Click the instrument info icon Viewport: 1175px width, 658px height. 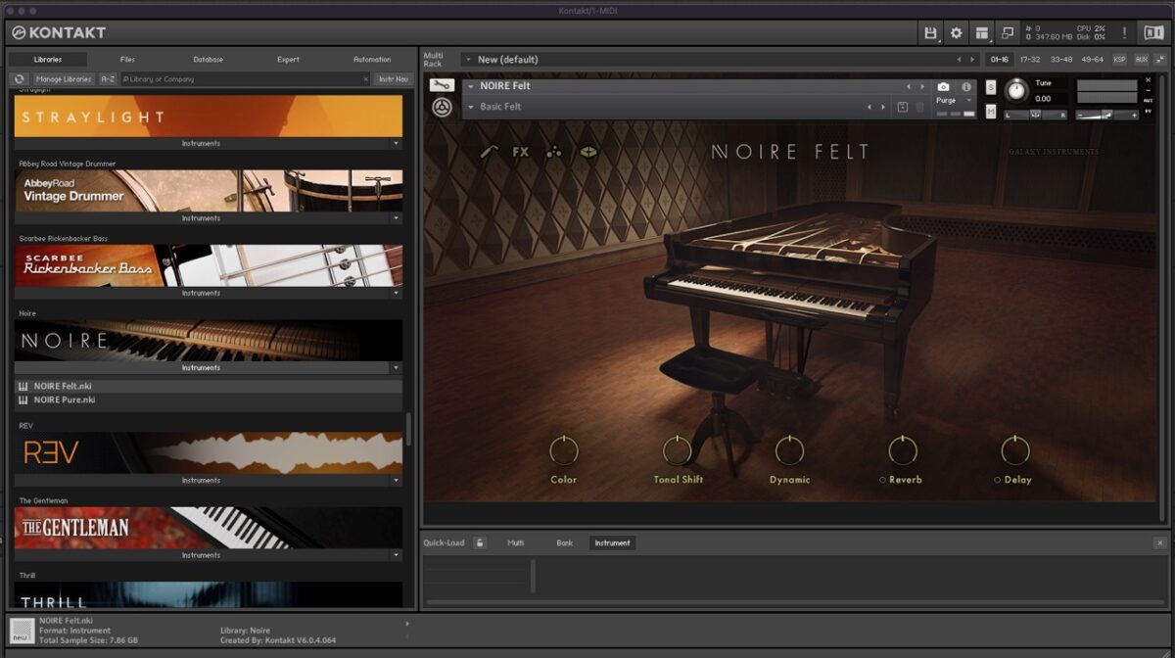[x=965, y=86]
